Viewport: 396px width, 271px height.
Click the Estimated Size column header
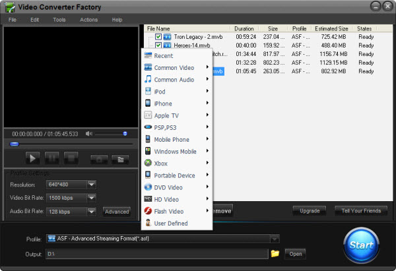[x=331, y=28]
